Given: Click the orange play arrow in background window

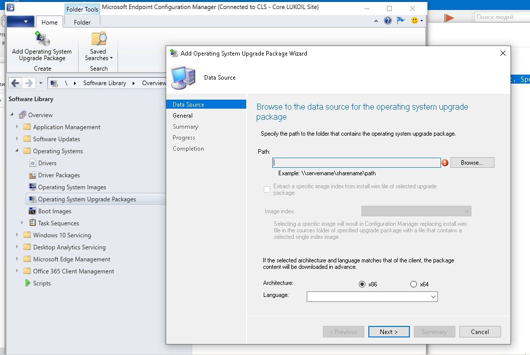Looking at the screenshot, I should 449,18.
